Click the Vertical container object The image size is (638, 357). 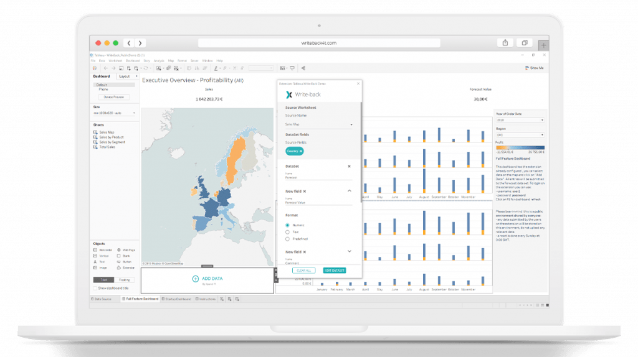(x=102, y=256)
